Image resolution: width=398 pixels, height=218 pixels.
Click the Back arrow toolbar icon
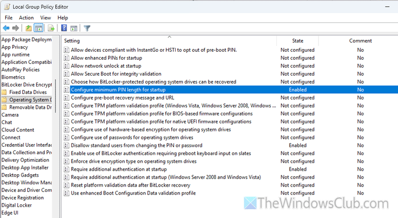pyautogui.click(x=6, y=28)
